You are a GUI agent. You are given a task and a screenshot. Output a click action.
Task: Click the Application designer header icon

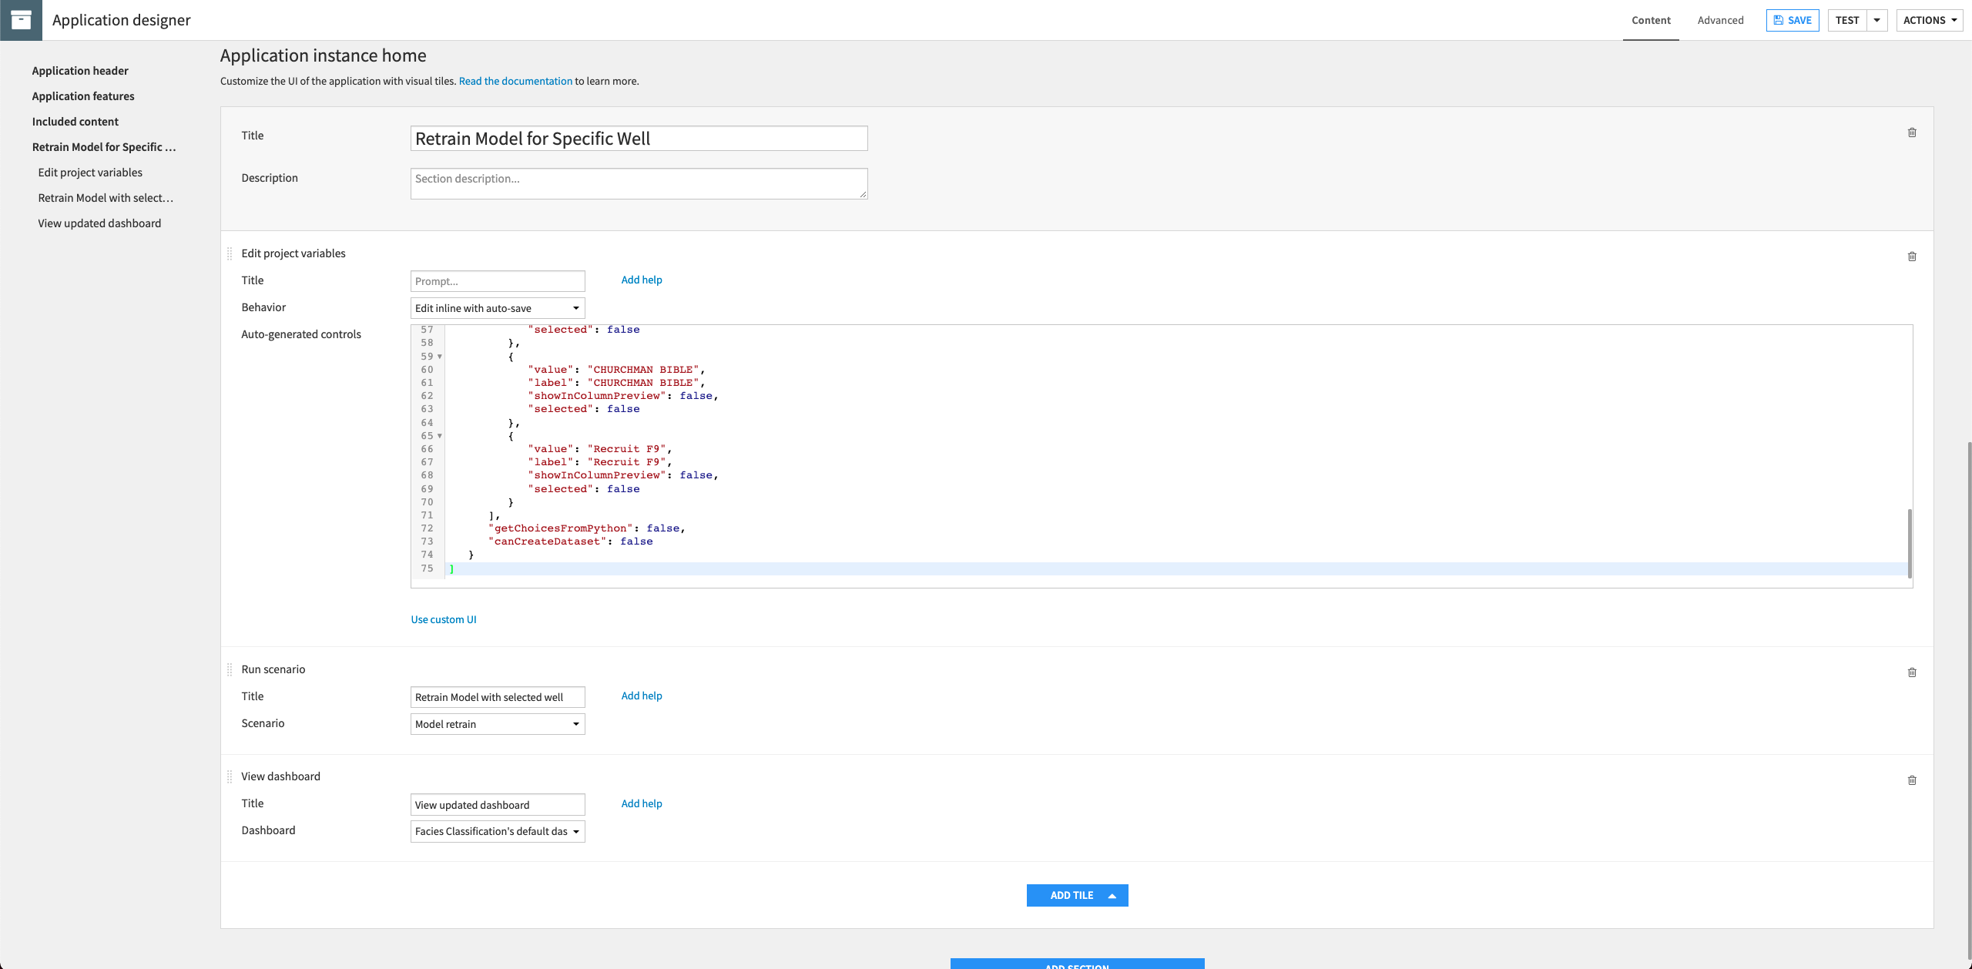pyautogui.click(x=21, y=20)
